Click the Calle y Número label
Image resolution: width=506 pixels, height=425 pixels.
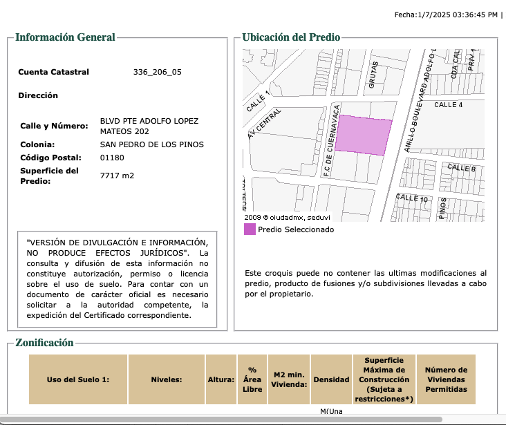[54, 126]
